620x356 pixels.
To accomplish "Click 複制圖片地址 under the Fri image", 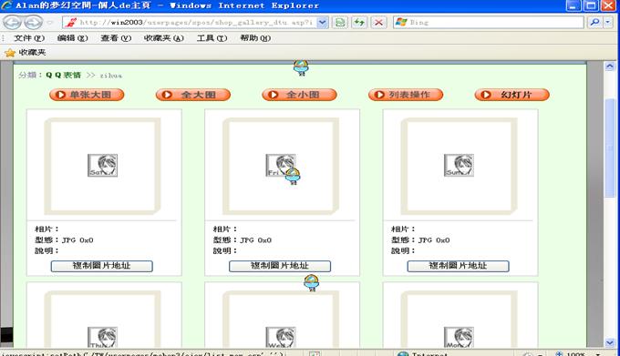I will [280, 266].
